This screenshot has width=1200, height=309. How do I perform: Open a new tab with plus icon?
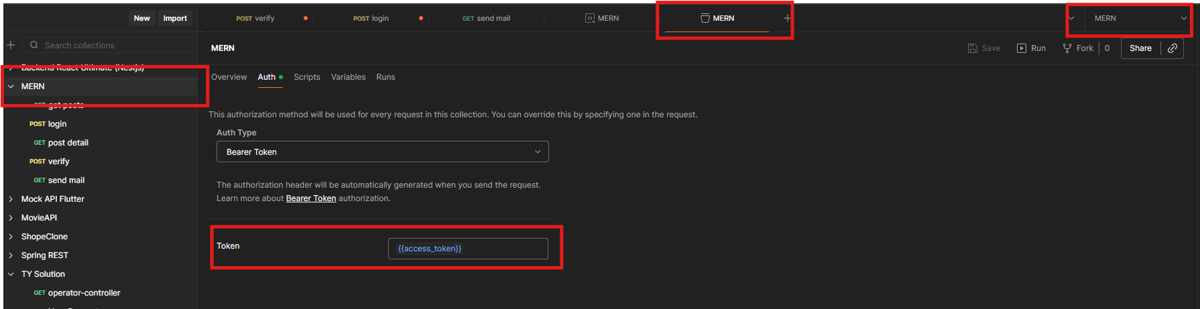(x=787, y=18)
